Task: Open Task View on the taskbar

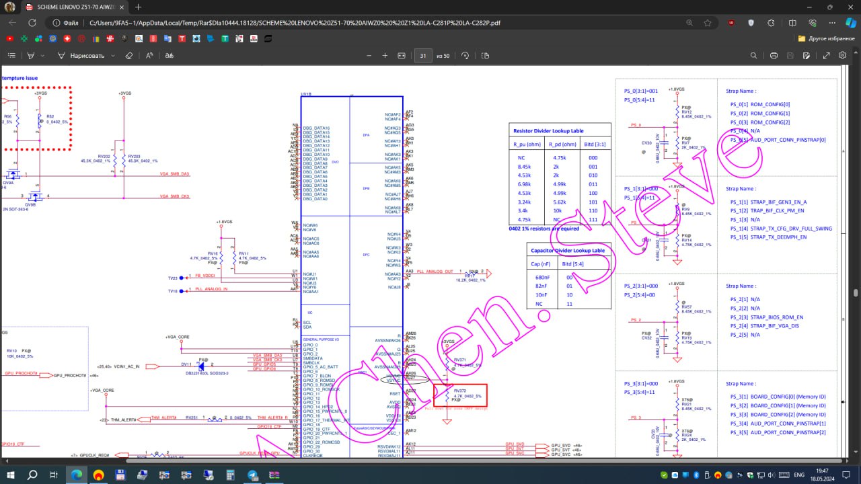Action: click(x=54, y=475)
